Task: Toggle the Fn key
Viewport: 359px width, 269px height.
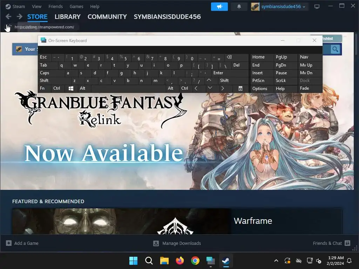Action: click(45, 88)
